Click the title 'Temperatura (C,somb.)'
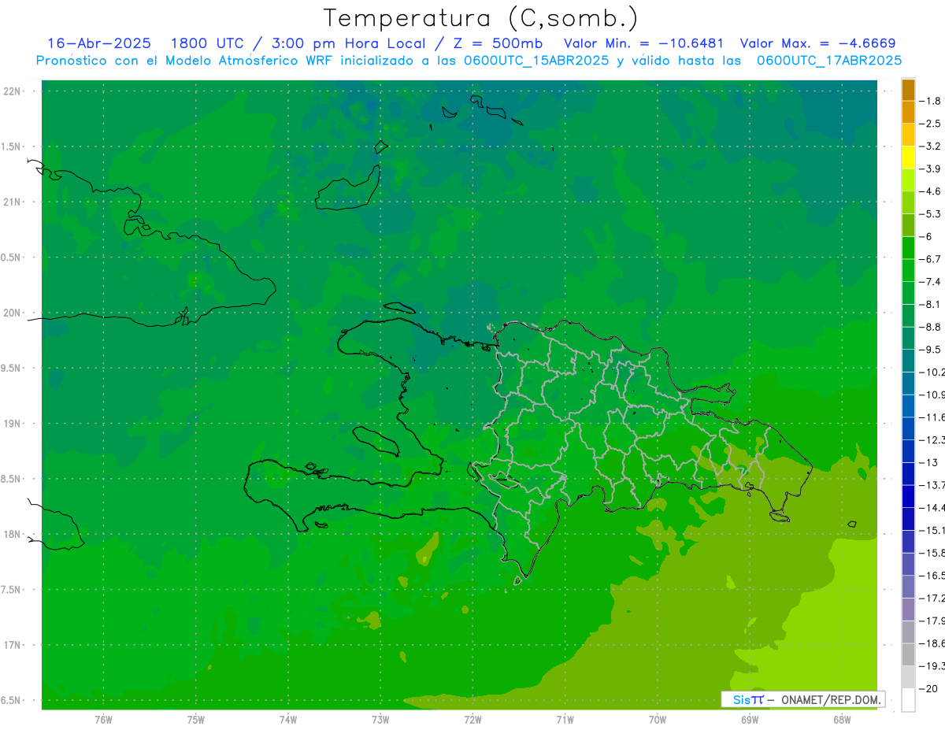 pos(480,19)
